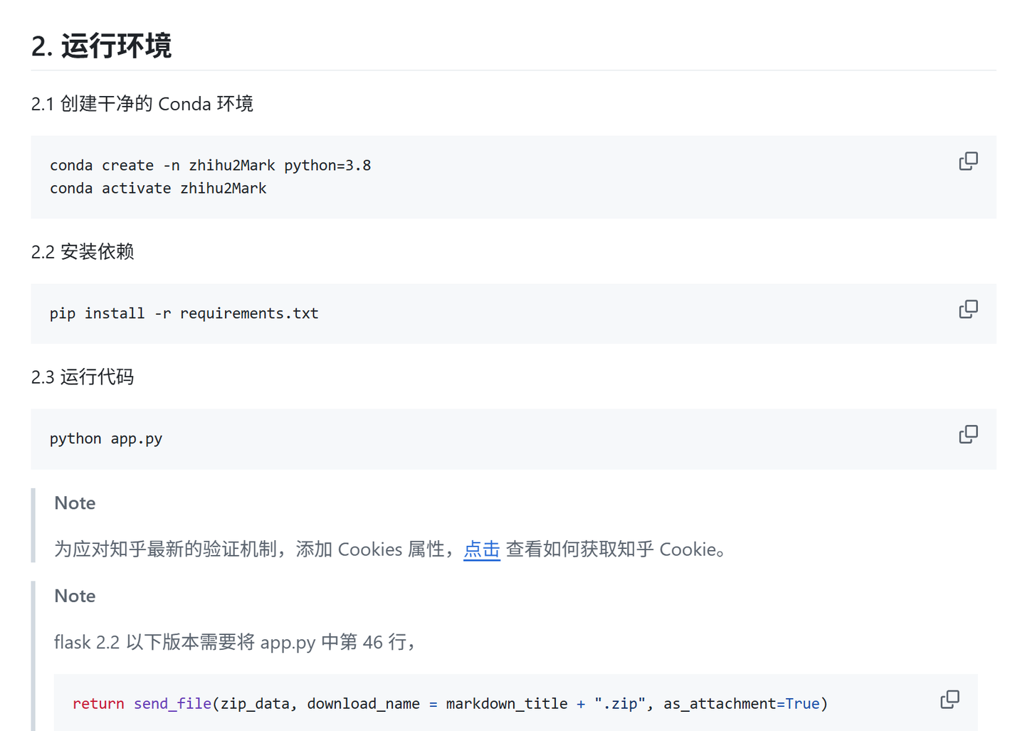Select the python app.py code text
The height and width of the screenshot is (731, 1025).
(105, 438)
